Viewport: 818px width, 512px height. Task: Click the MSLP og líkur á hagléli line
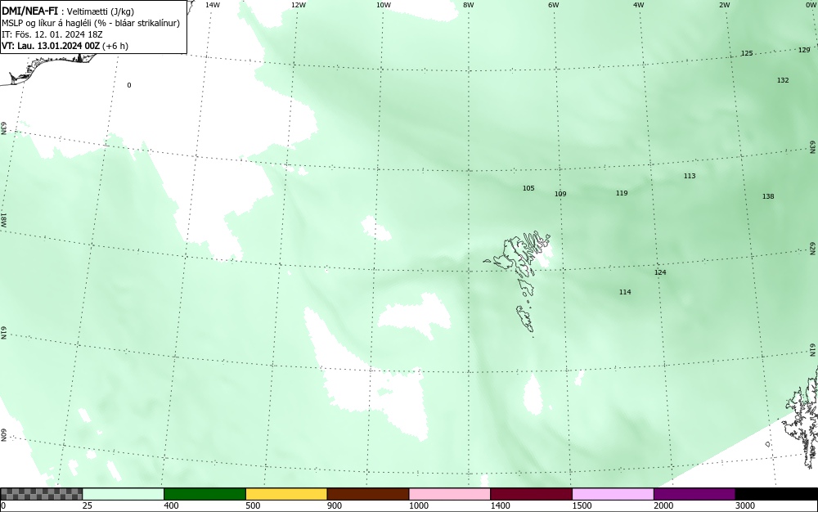[x=91, y=23]
